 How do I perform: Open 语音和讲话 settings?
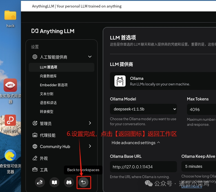[x=48, y=103]
